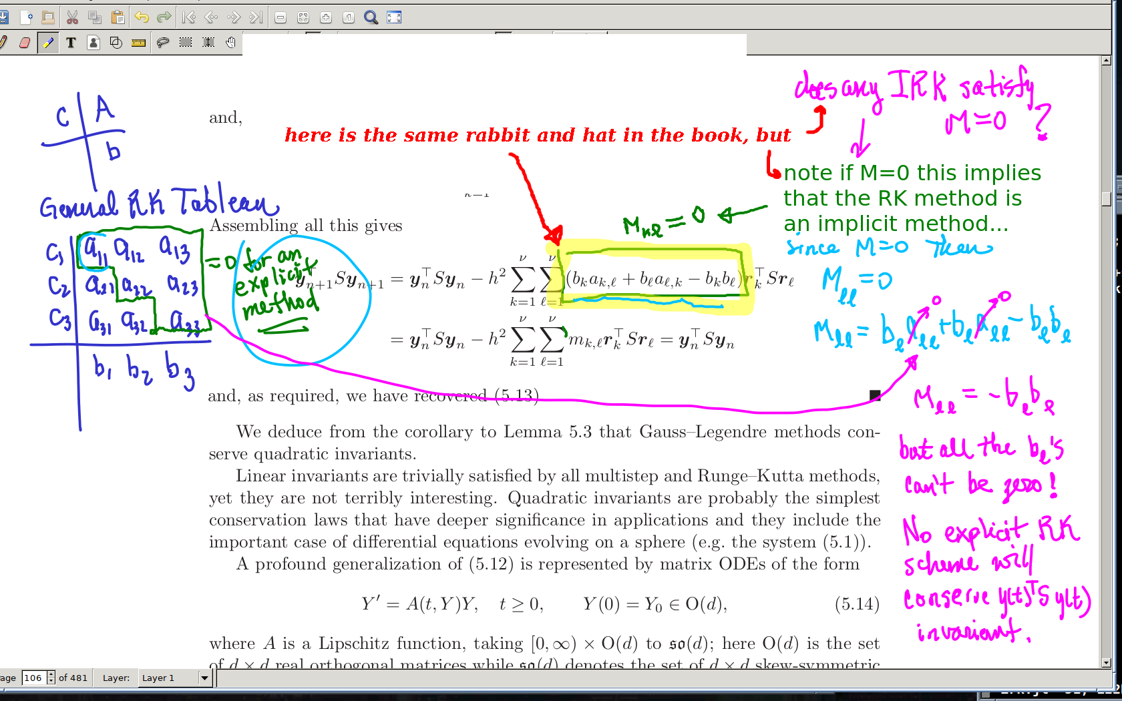Viewport: 1122px width, 701px height.
Task: Pick the Select Rectangle tool
Action: (186, 43)
